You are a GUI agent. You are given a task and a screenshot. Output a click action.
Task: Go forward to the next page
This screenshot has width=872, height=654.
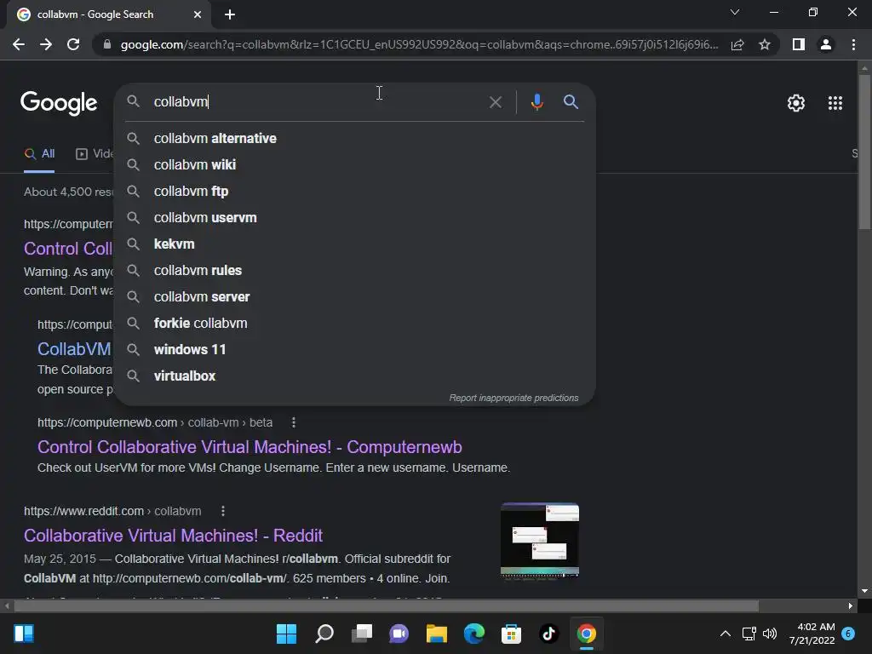[46, 44]
